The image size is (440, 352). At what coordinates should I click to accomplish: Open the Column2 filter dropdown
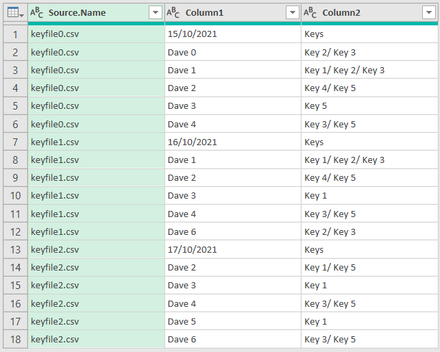429,12
